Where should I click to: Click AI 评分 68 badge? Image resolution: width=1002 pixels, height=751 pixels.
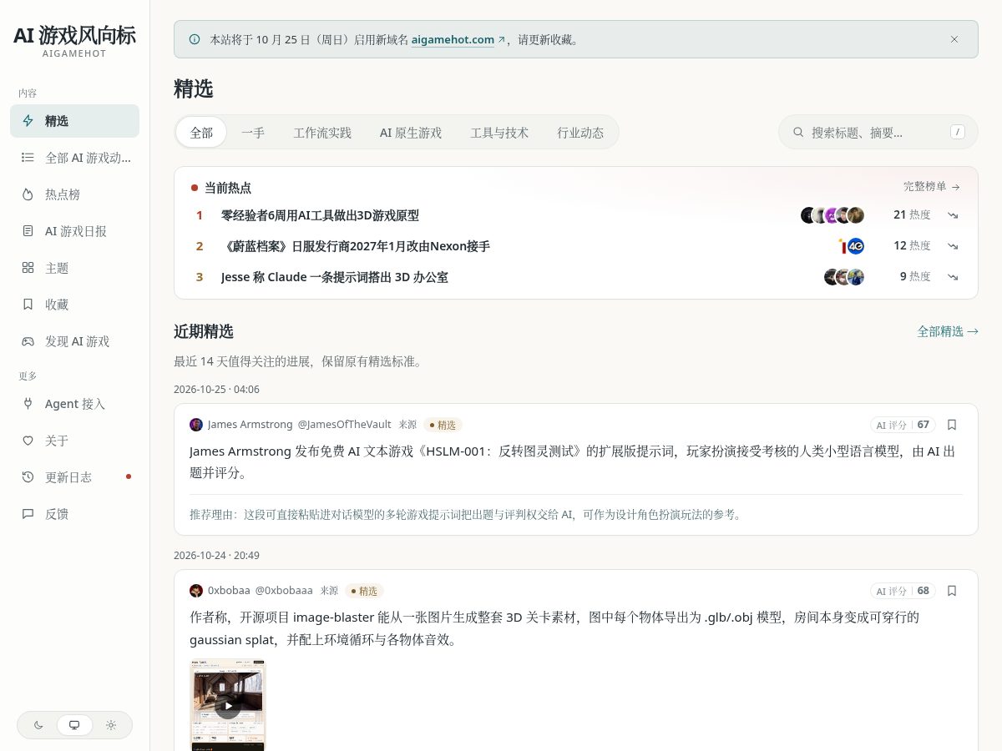(x=903, y=591)
